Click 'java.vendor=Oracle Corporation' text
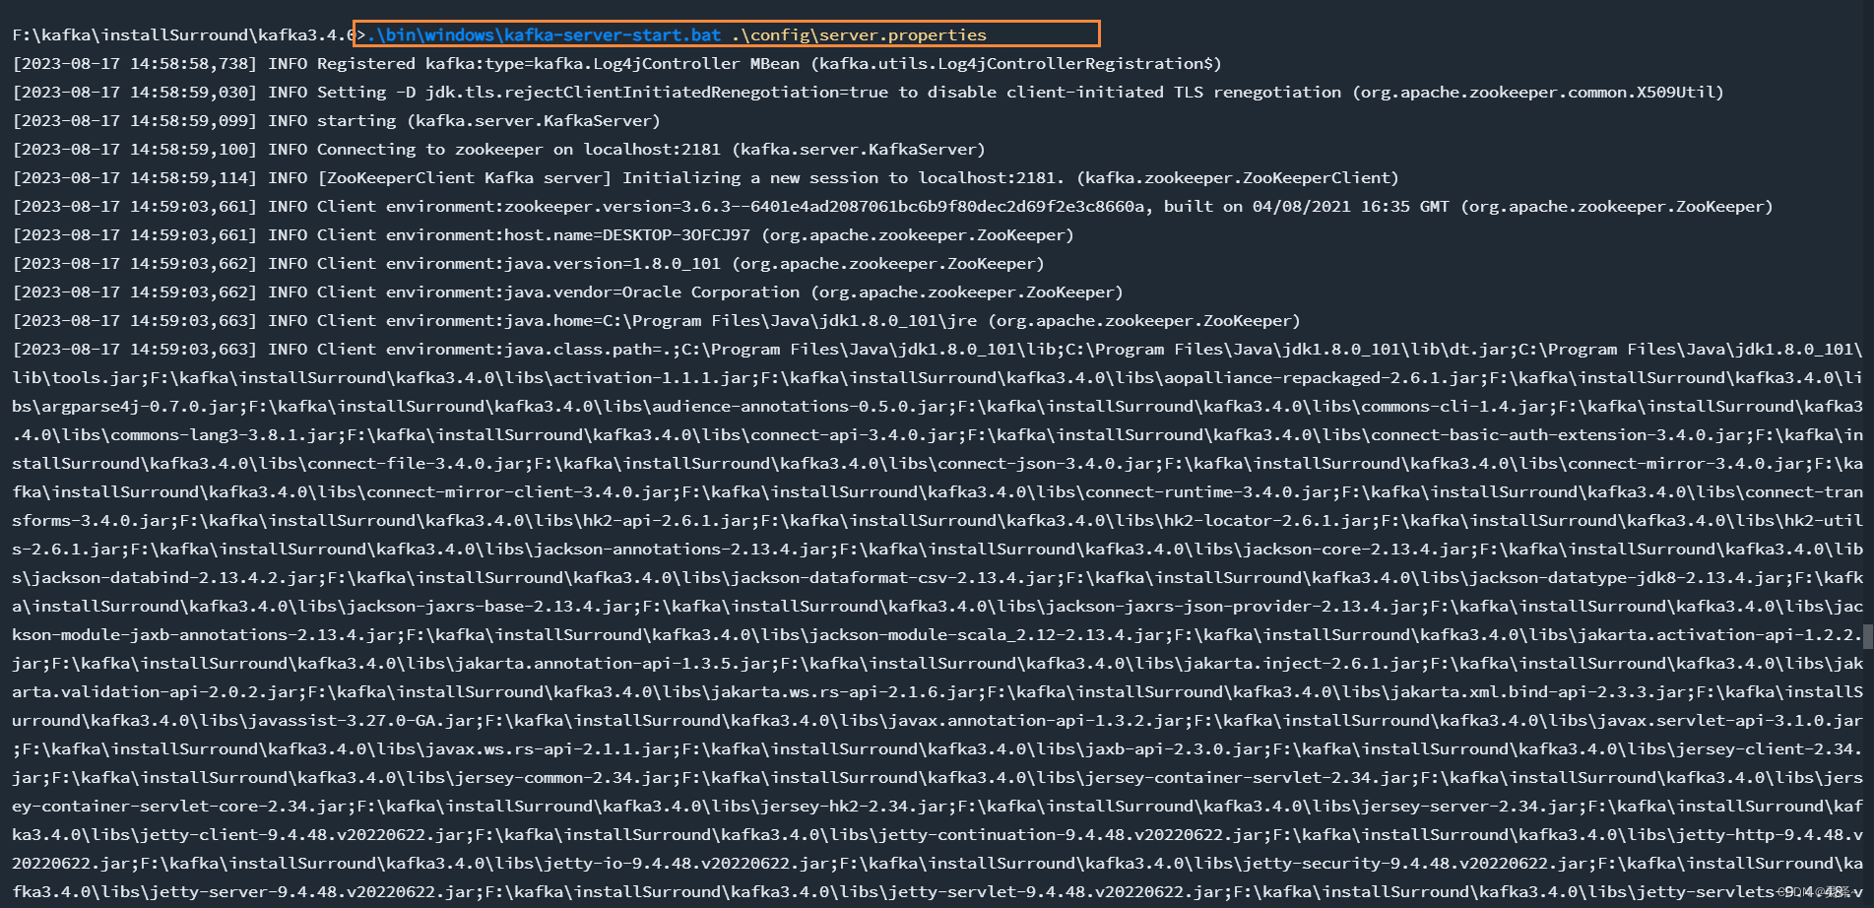 coord(652,292)
